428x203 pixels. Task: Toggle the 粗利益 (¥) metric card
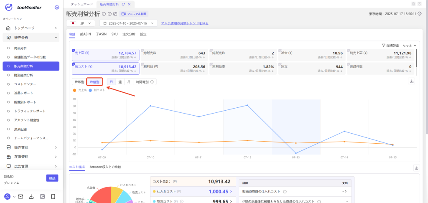(x=174, y=69)
